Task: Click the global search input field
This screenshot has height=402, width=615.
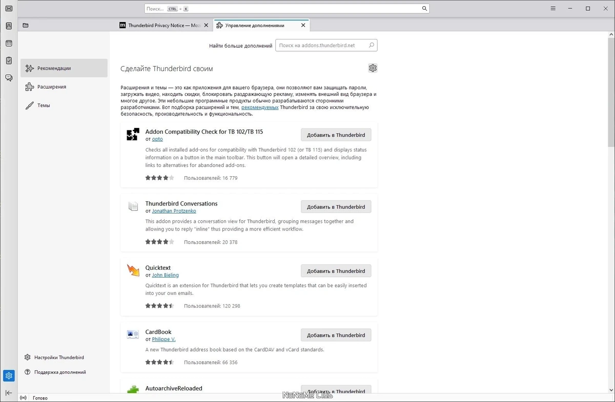Action: tap(287, 9)
